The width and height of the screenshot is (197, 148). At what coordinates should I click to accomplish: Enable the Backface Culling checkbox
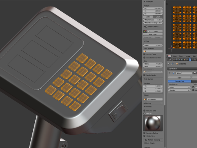click(144, 133)
